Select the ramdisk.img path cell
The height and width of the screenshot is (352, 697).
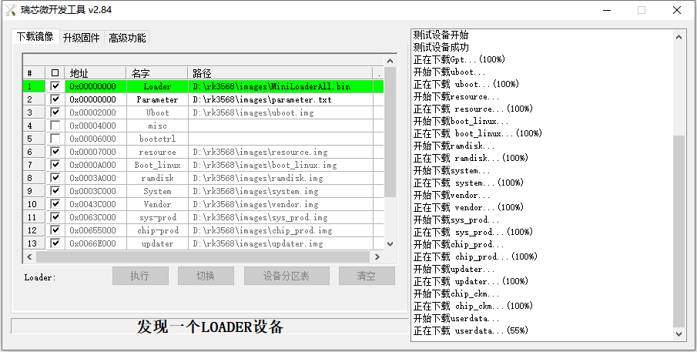pos(280,178)
